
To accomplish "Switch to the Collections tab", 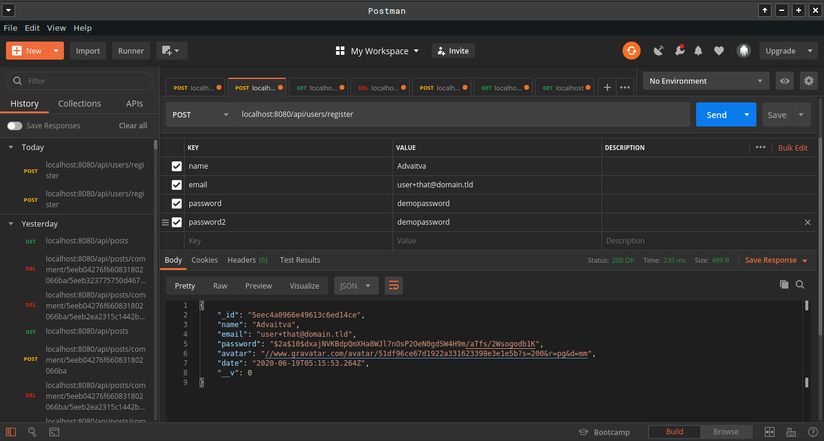I will (79, 103).
